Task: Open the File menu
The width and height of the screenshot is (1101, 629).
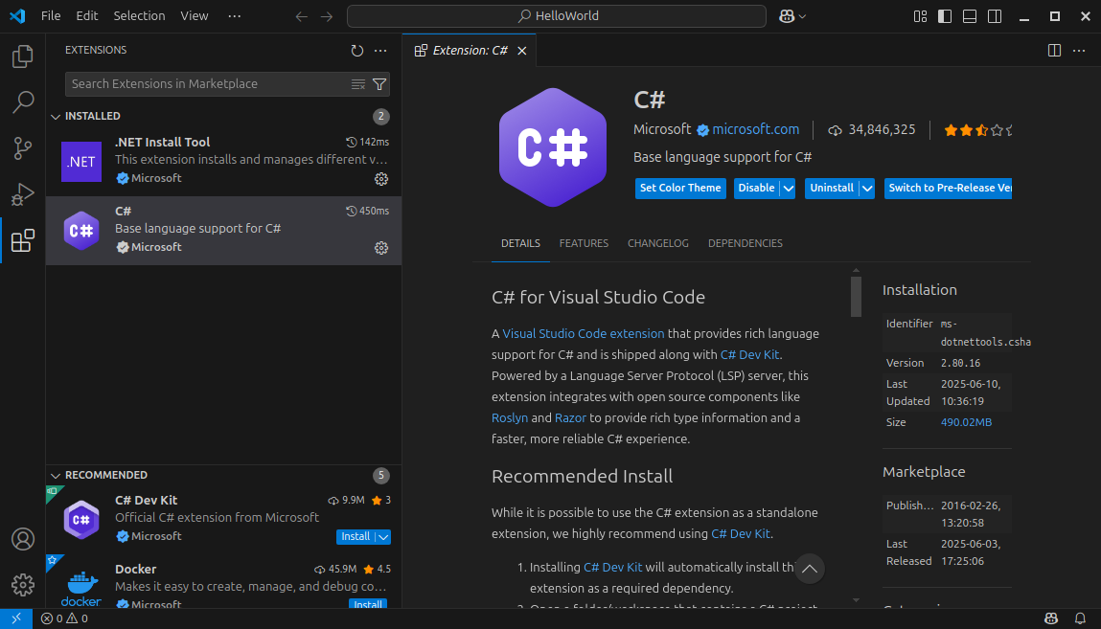Action: tap(51, 15)
